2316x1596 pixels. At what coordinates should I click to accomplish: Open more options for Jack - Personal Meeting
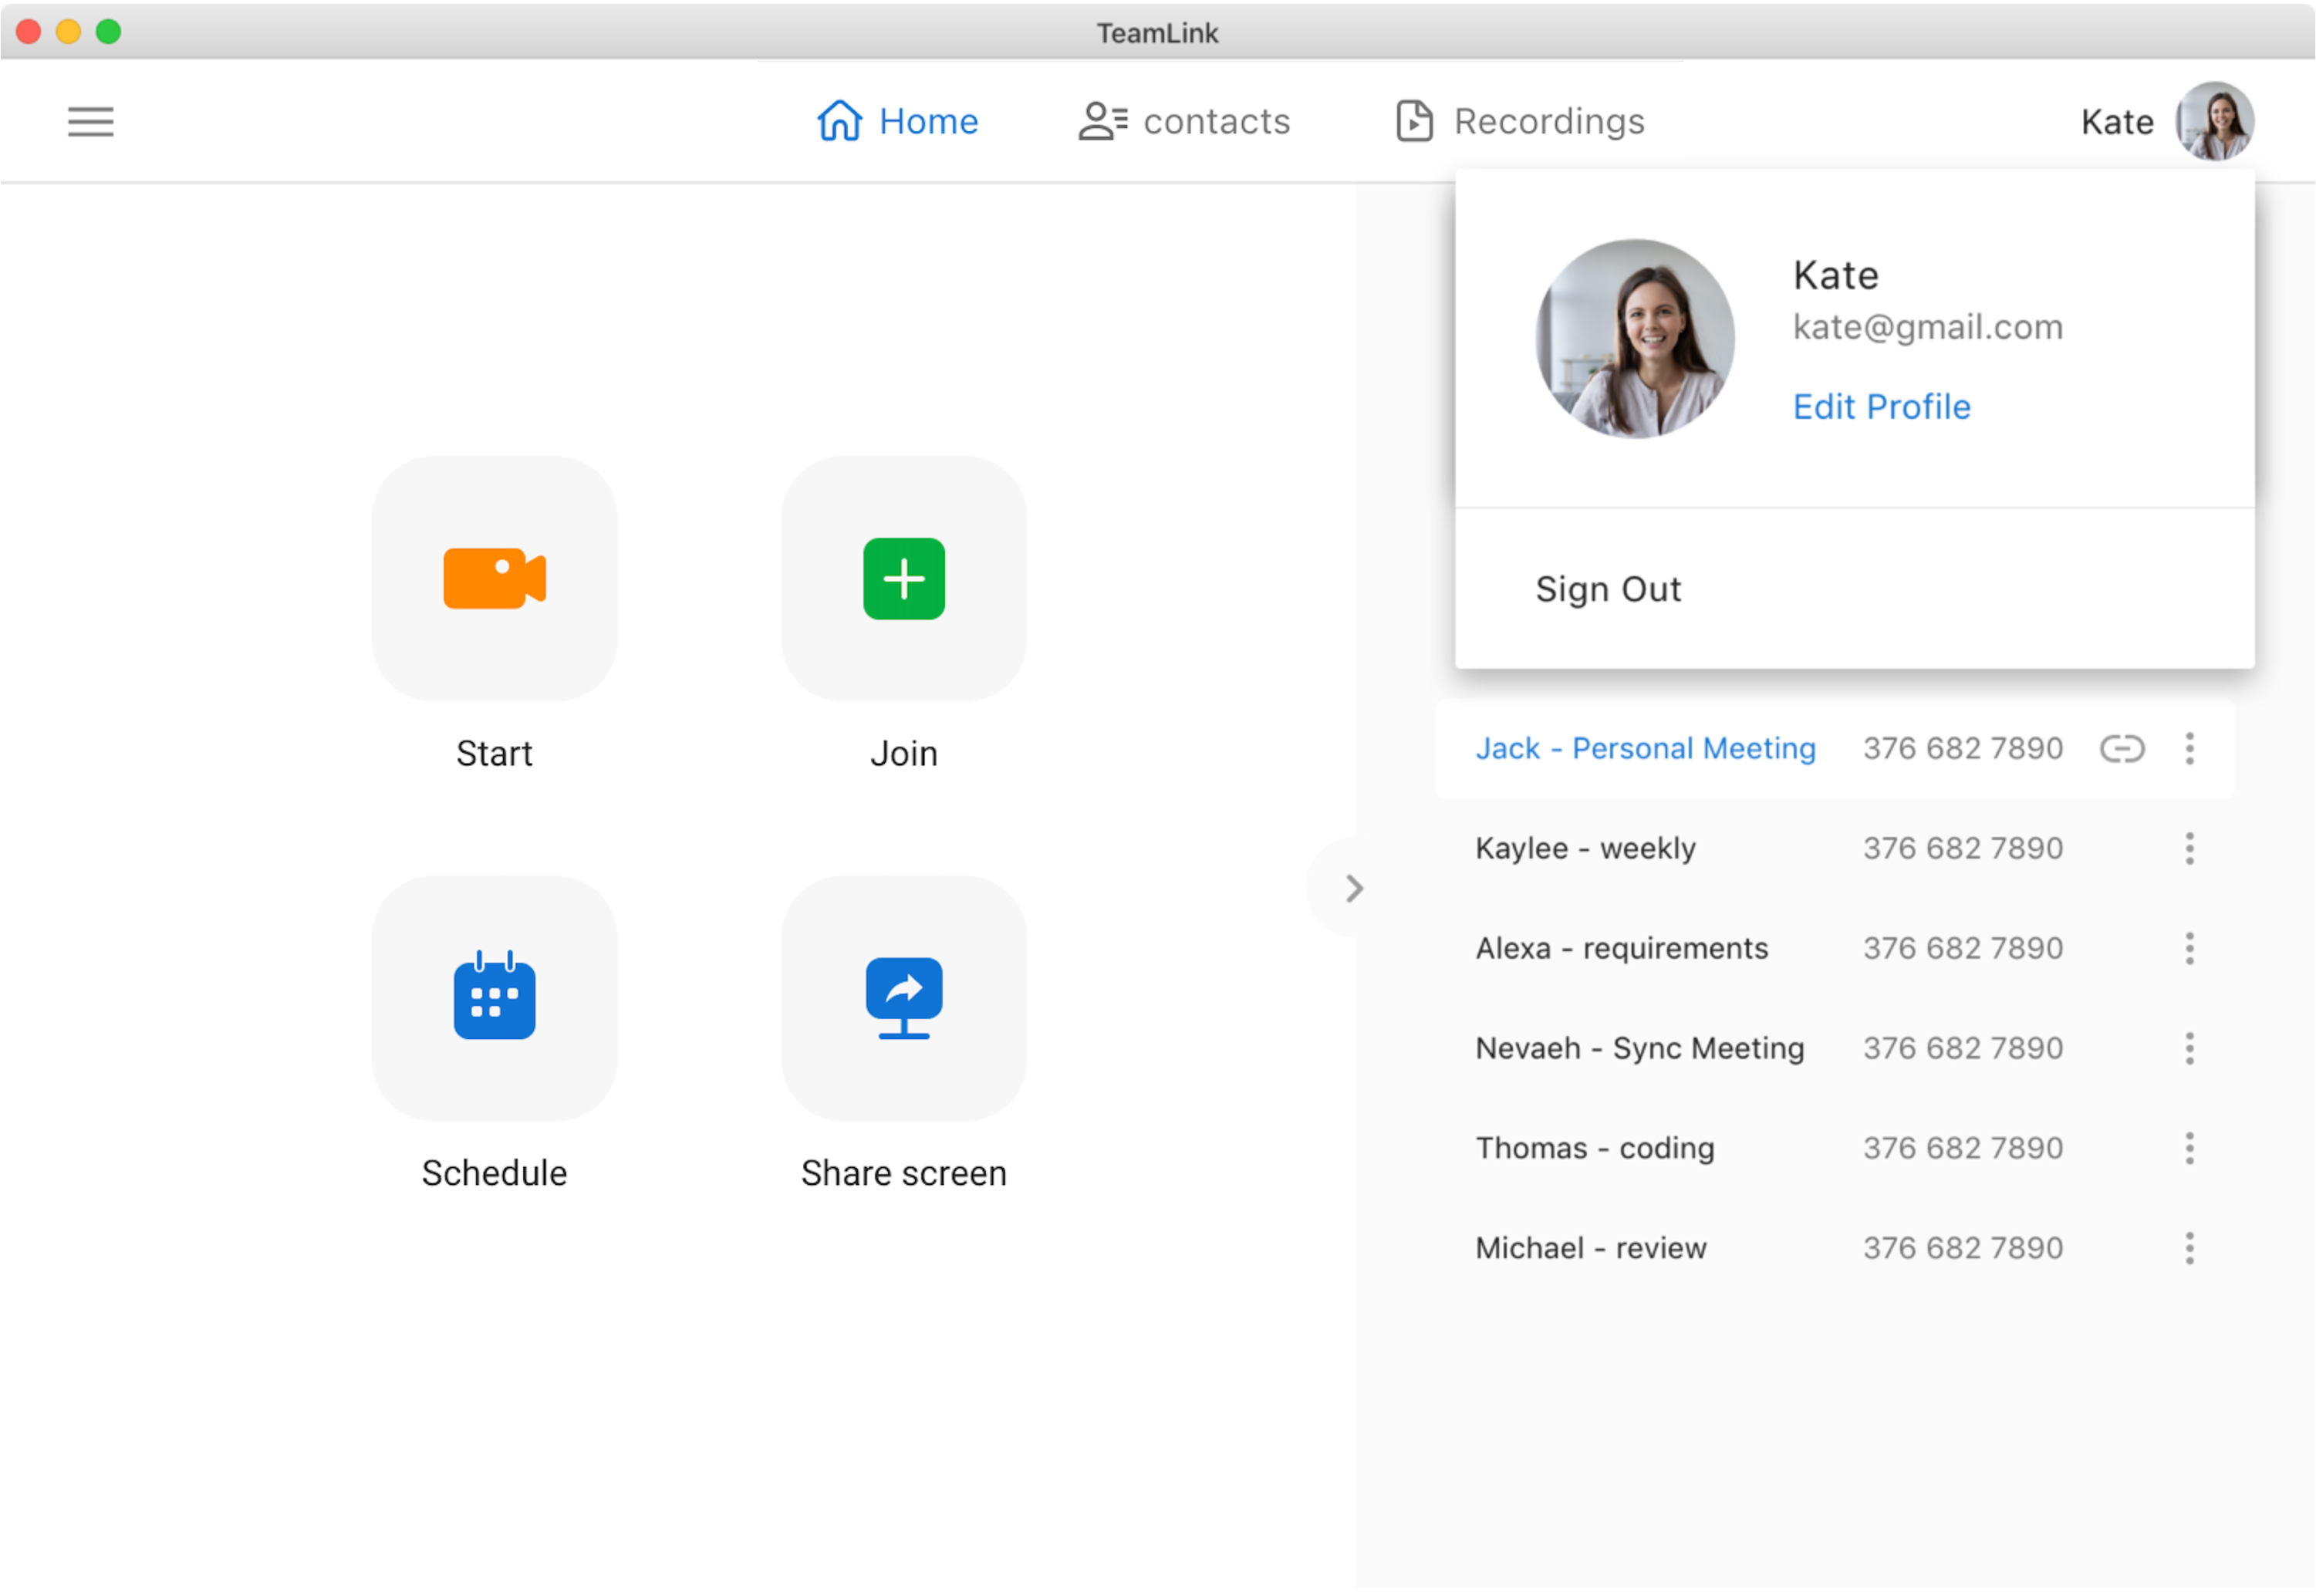[x=2189, y=748]
